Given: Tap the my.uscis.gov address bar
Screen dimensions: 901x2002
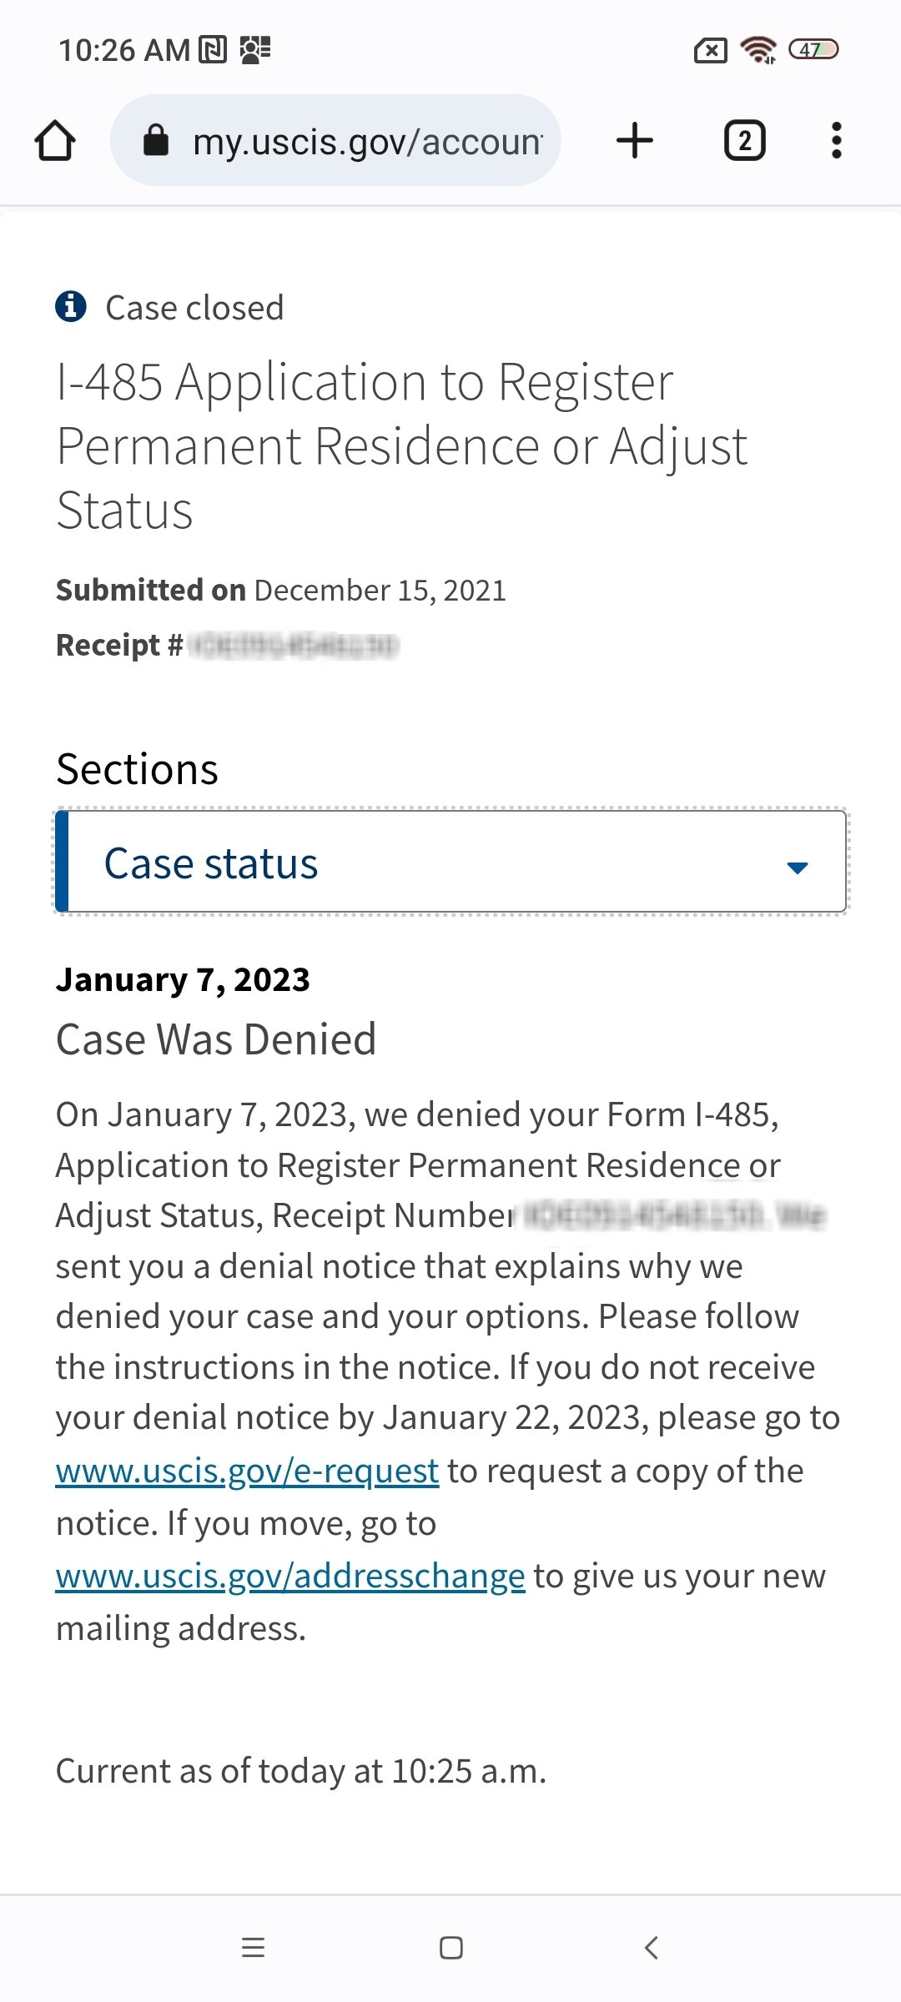Looking at the screenshot, I should pyautogui.click(x=367, y=141).
